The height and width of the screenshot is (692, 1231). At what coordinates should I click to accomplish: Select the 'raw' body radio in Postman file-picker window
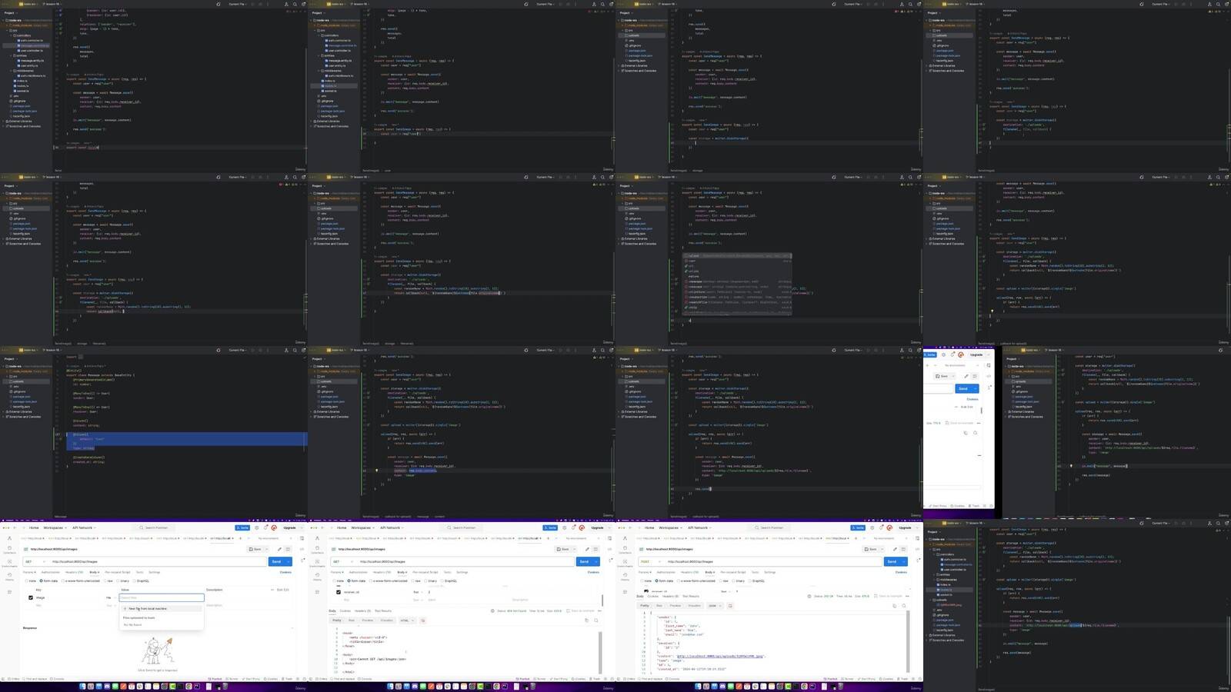click(105, 581)
